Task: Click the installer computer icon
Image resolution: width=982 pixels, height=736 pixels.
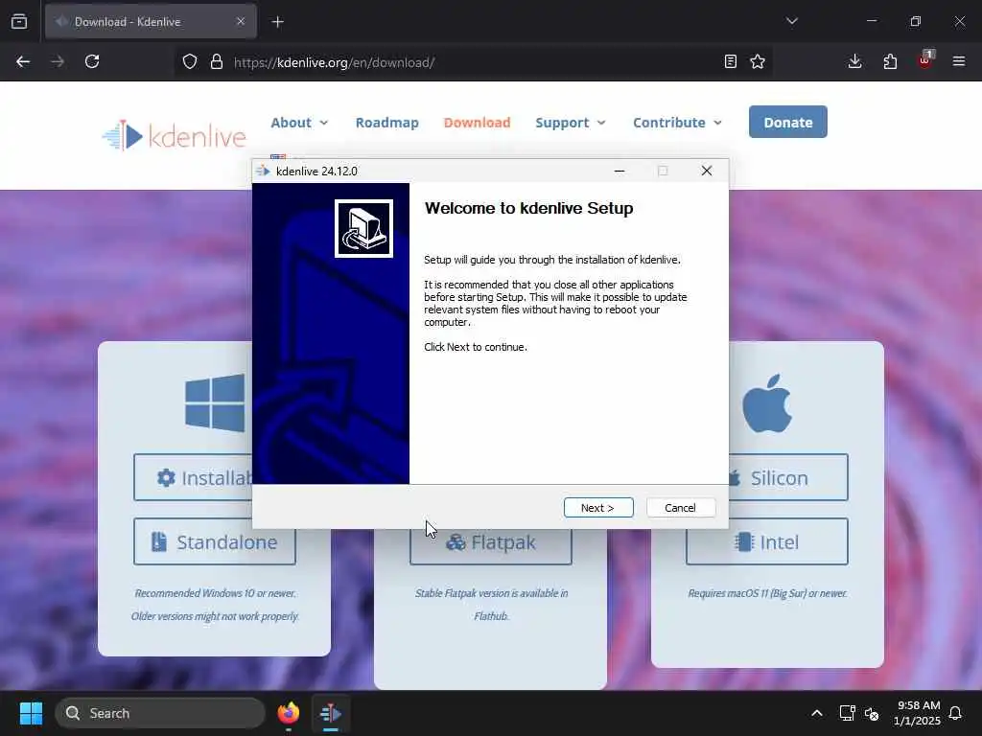Action: 363,228
